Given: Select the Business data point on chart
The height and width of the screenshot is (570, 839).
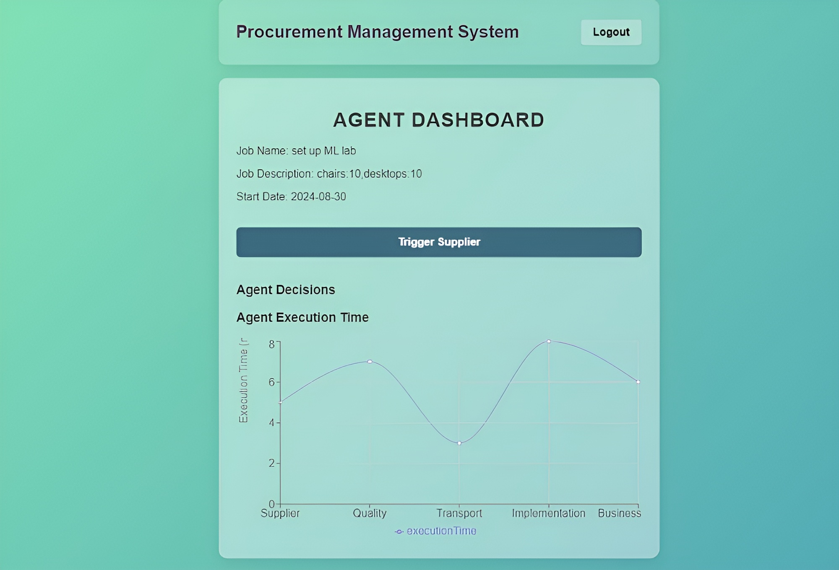Looking at the screenshot, I should [638, 382].
